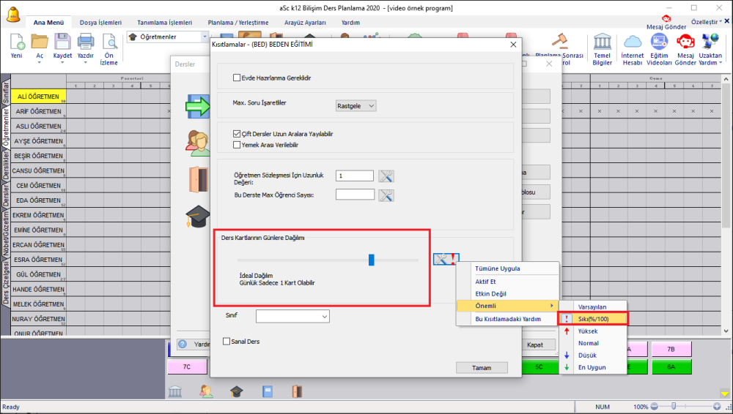Viewport: 733px width, 414px height.
Task: Select the 7B class card
Action: (671, 349)
